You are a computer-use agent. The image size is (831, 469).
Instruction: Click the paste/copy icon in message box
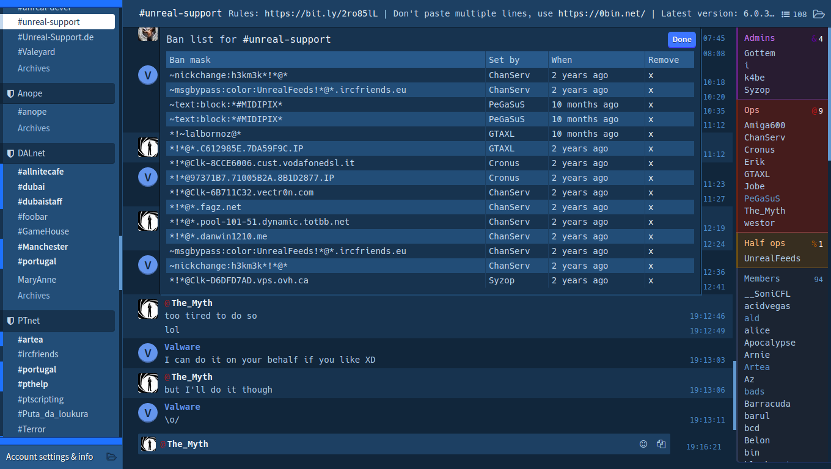pyautogui.click(x=661, y=444)
